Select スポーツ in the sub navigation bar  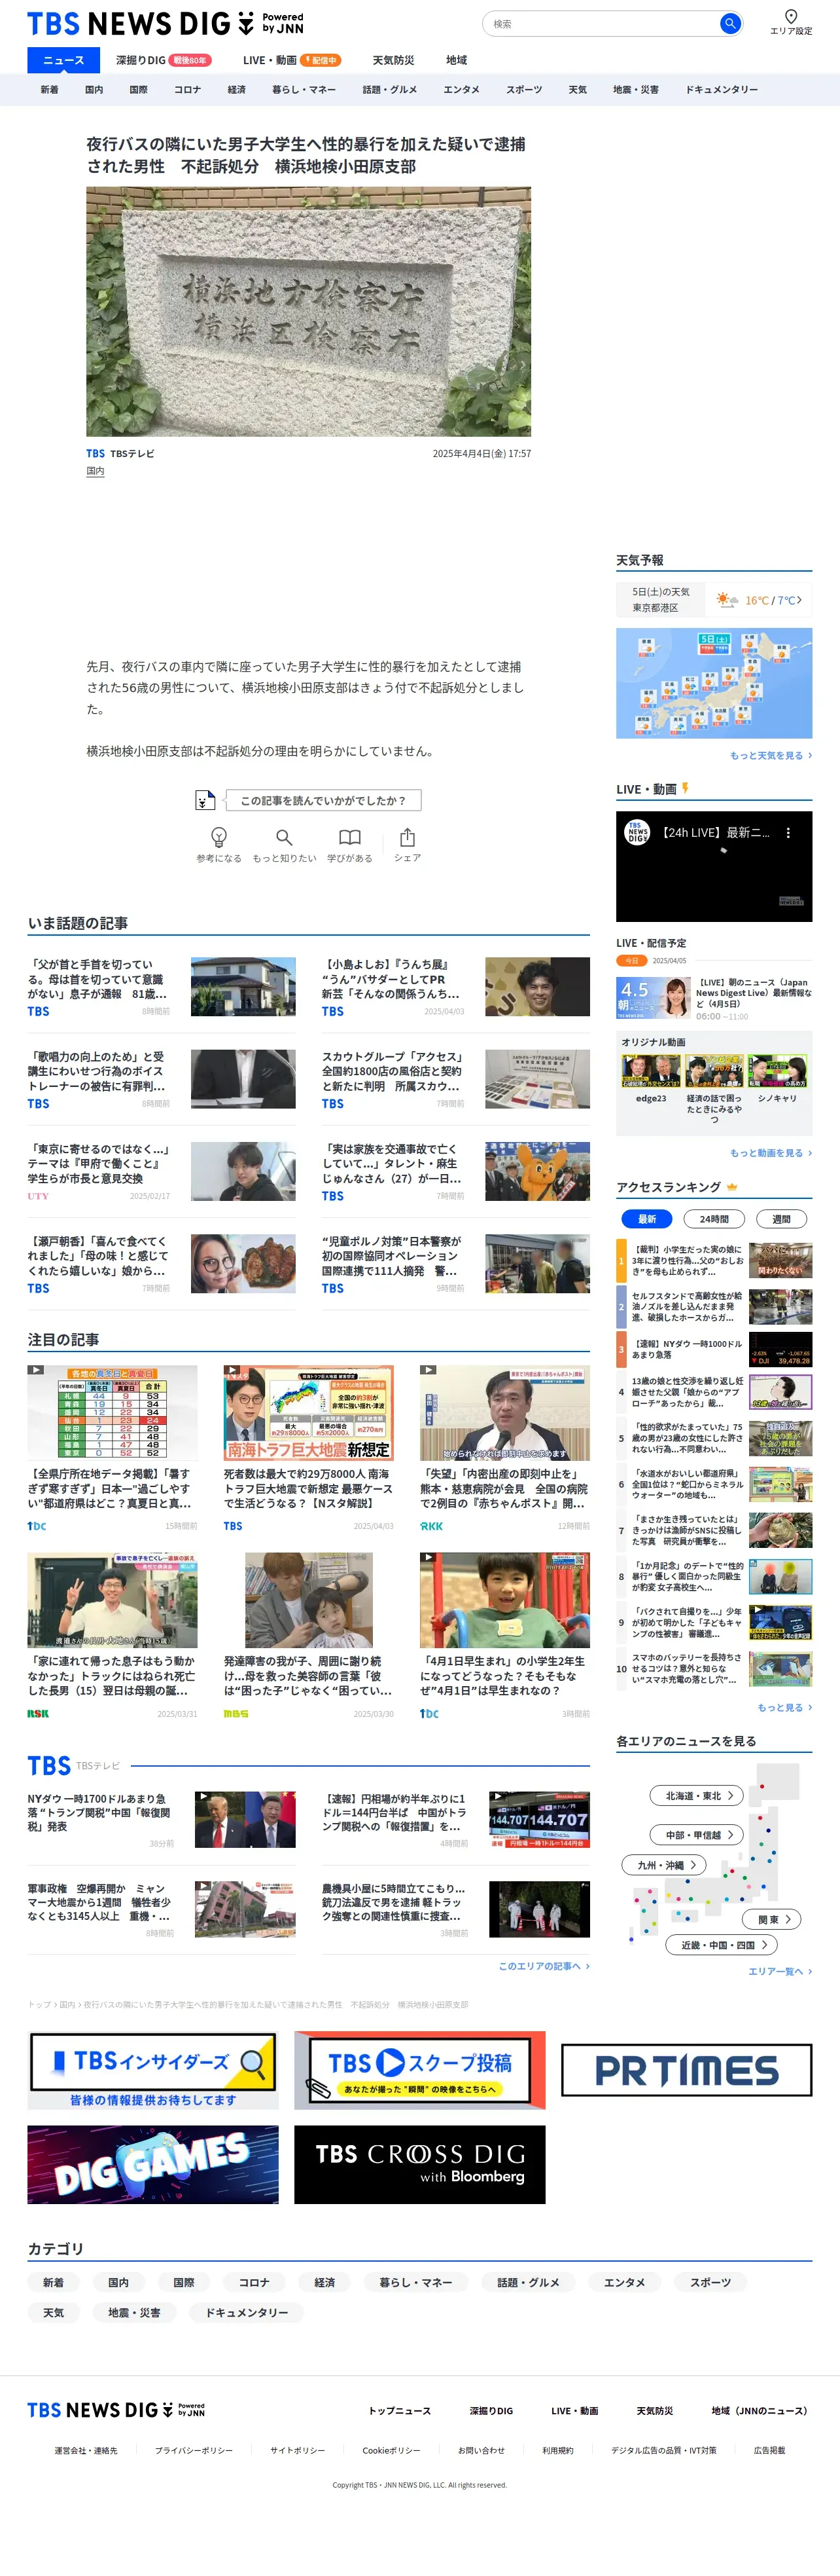[x=523, y=90]
